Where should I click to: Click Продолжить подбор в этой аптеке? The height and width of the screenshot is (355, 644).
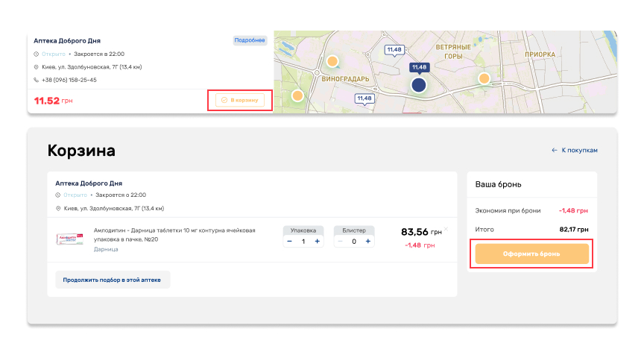(x=113, y=280)
